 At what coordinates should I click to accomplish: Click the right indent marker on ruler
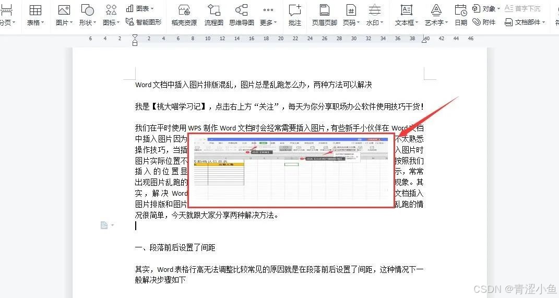(424, 40)
